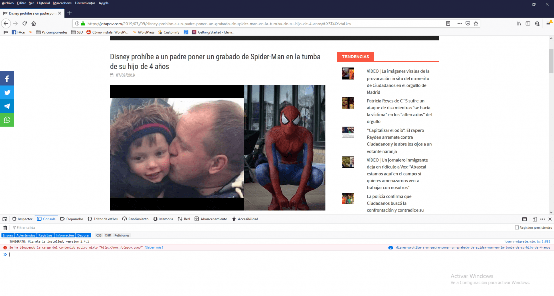Open the Patricia Reyes trending article
The height and width of the screenshot is (296, 554).
399,111
